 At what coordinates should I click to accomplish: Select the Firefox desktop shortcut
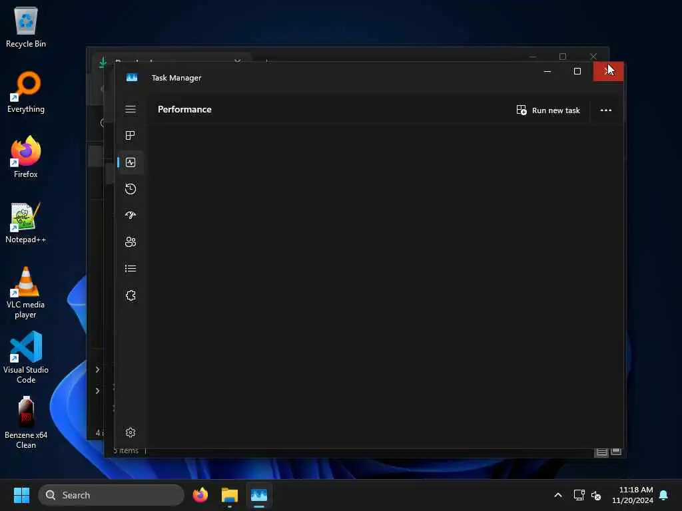[26, 157]
